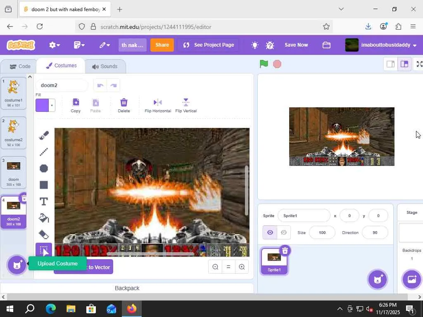Flip the costume horizontally

coord(157,105)
